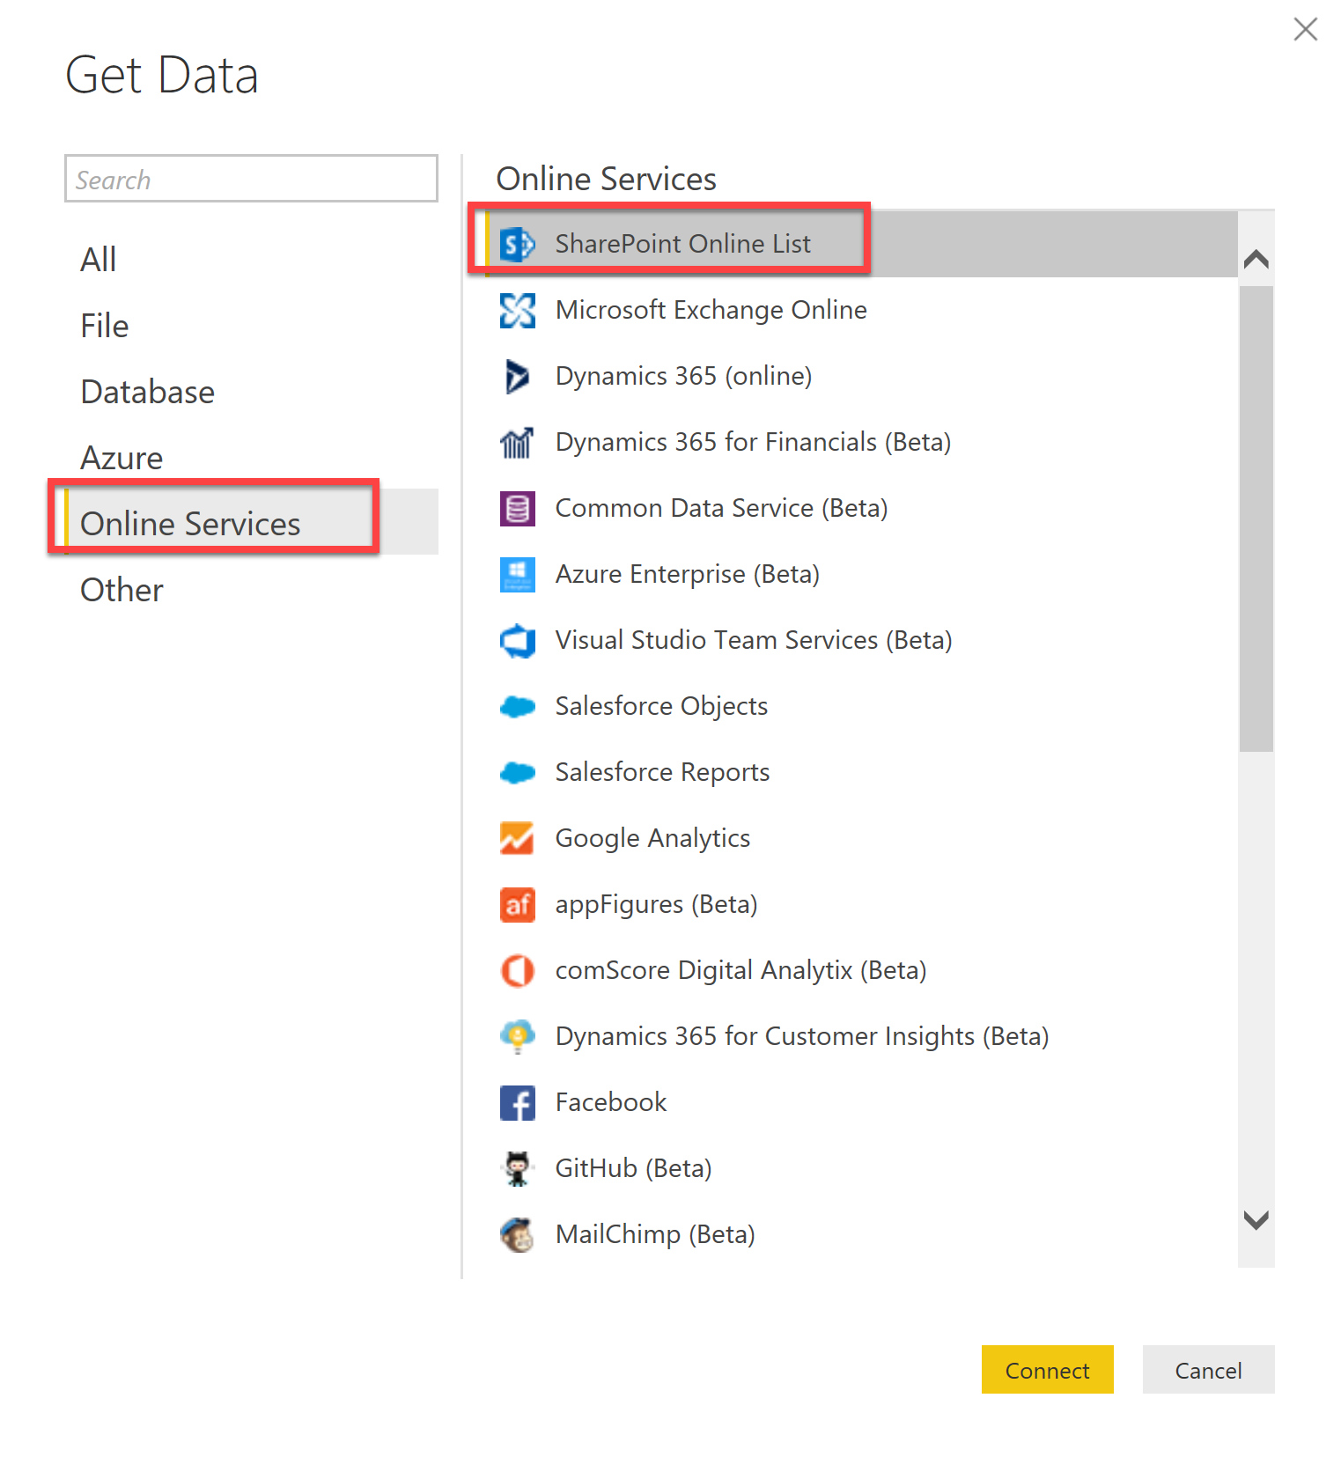Click the GitHub octocat icon
Screen dimensions: 1341x1457
517,1168
